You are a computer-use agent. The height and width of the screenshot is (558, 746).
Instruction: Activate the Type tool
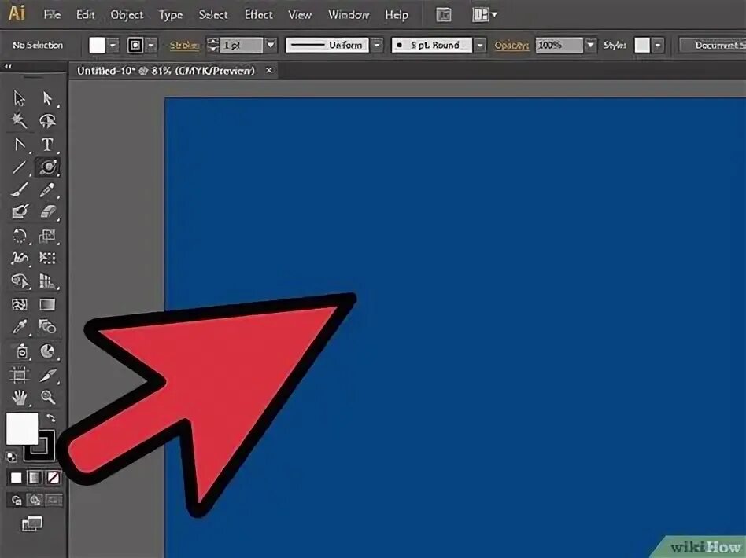pos(47,144)
